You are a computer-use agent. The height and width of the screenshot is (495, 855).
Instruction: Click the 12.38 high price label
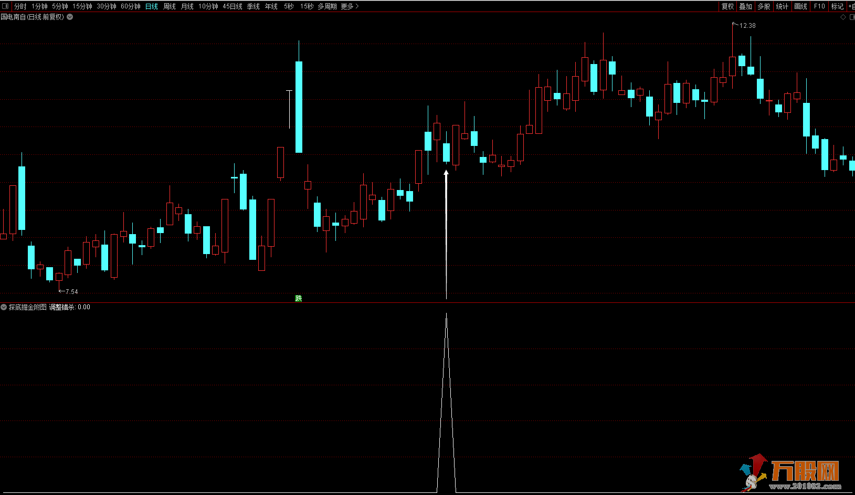tap(747, 25)
